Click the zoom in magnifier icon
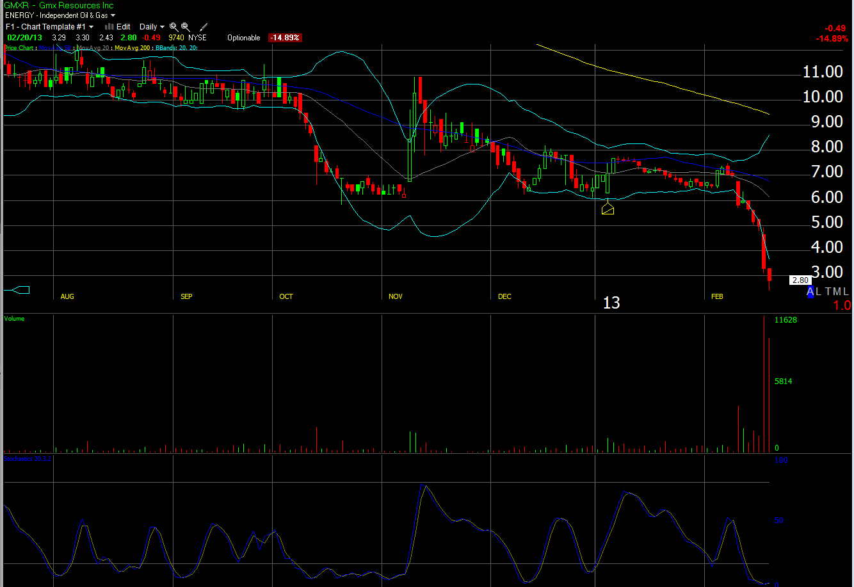 pyautogui.click(x=173, y=27)
